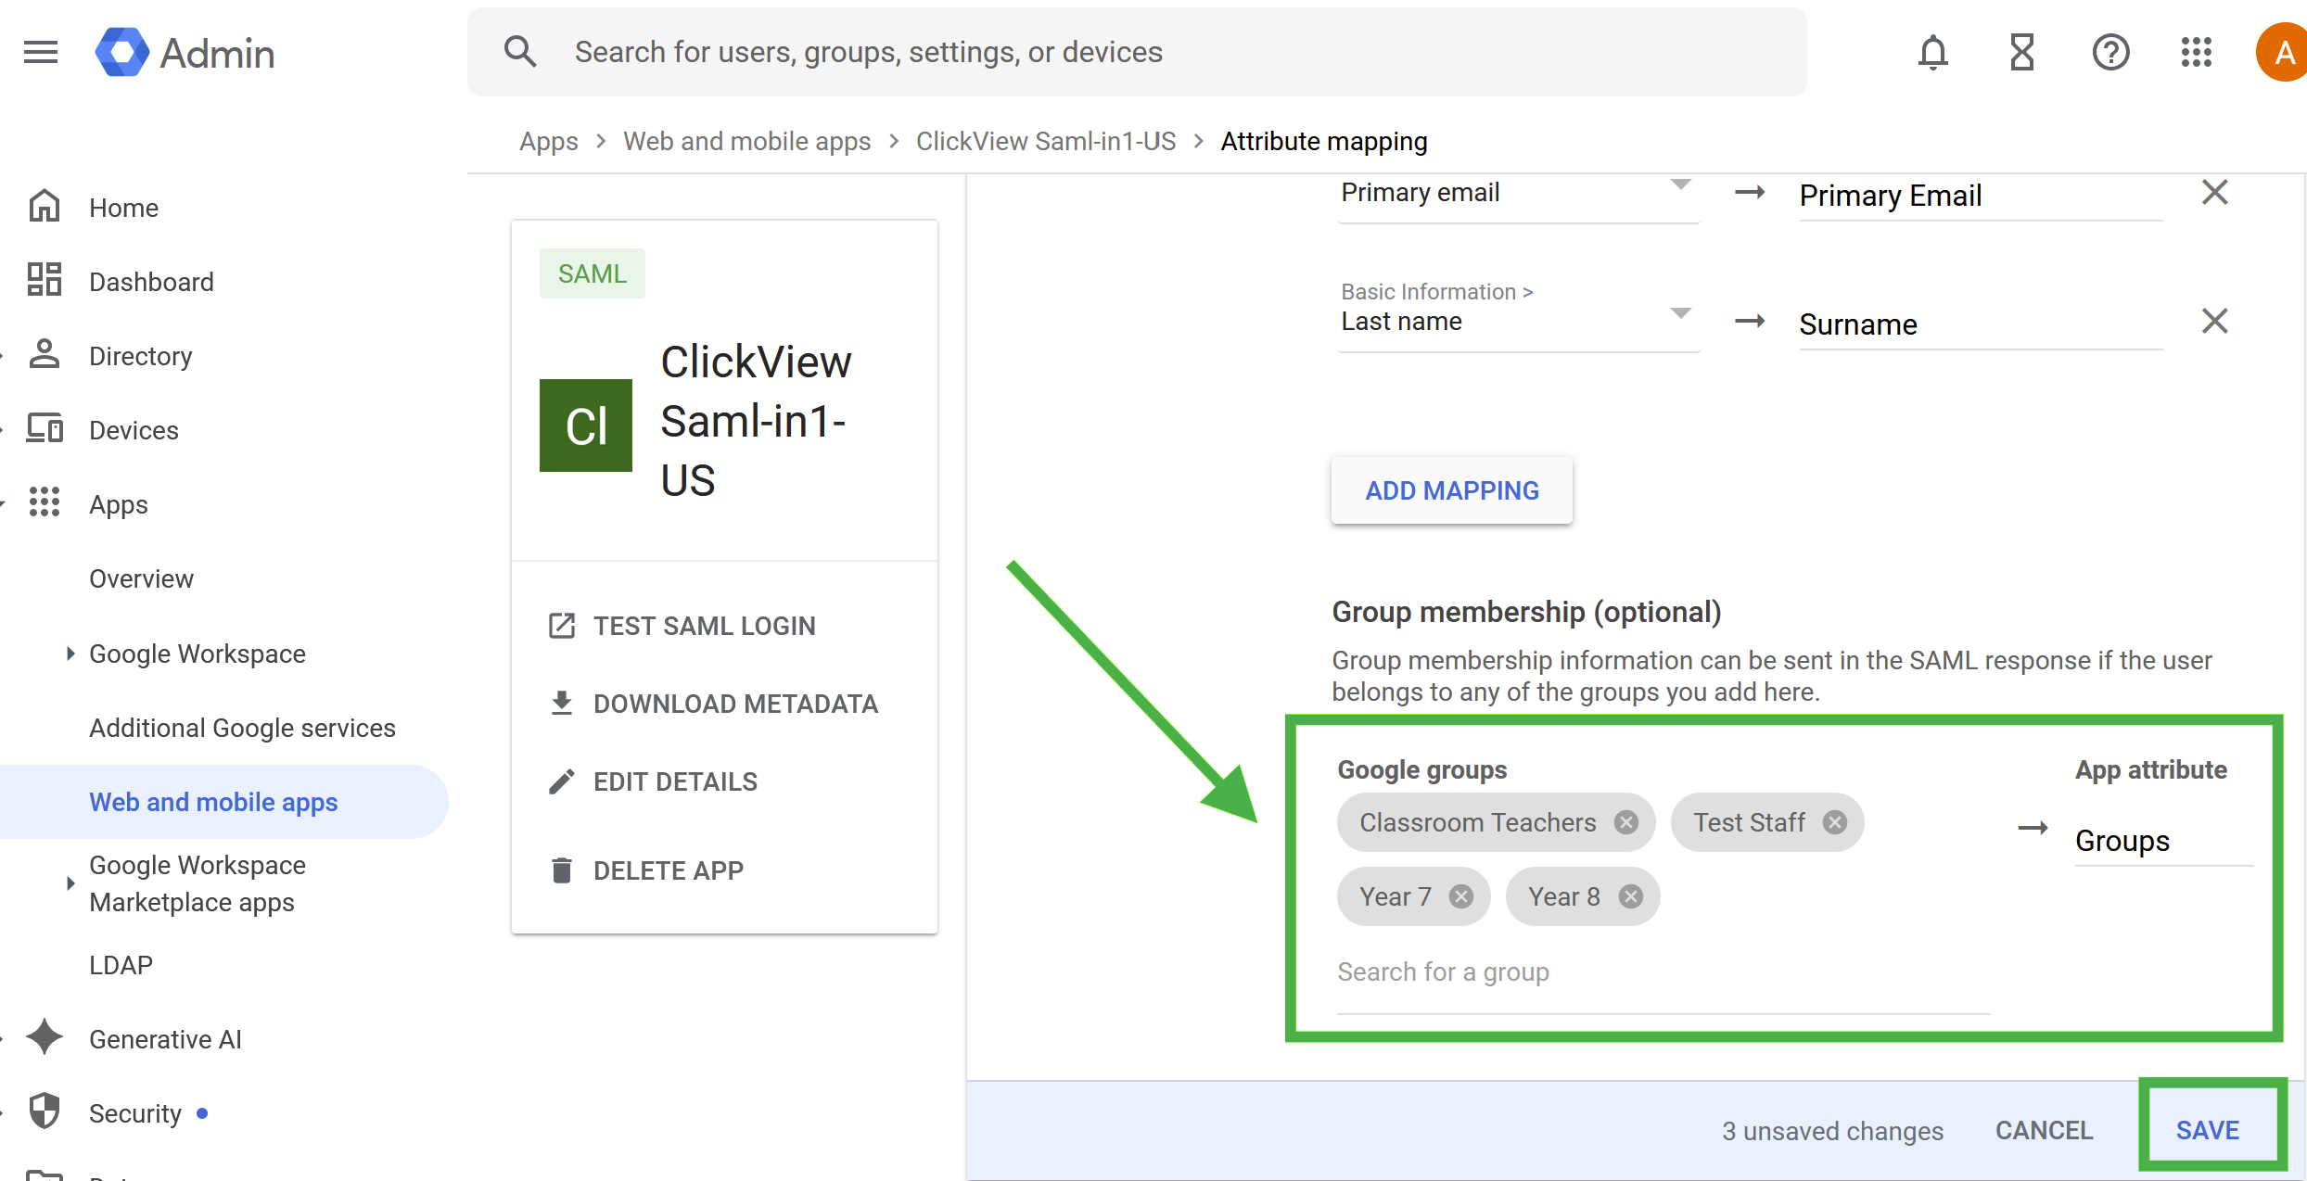Click the Apps grid icon in sidebar
Screen dimensions: 2307x1181
[x=44, y=502]
